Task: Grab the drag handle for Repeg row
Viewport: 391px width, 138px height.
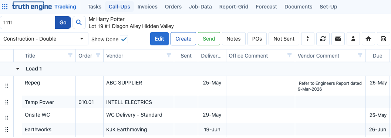Action: click(x=7, y=86)
